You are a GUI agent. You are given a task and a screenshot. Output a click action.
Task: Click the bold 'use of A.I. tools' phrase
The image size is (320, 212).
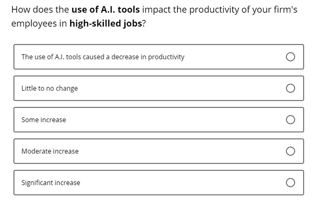pyautogui.click(x=105, y=10)
